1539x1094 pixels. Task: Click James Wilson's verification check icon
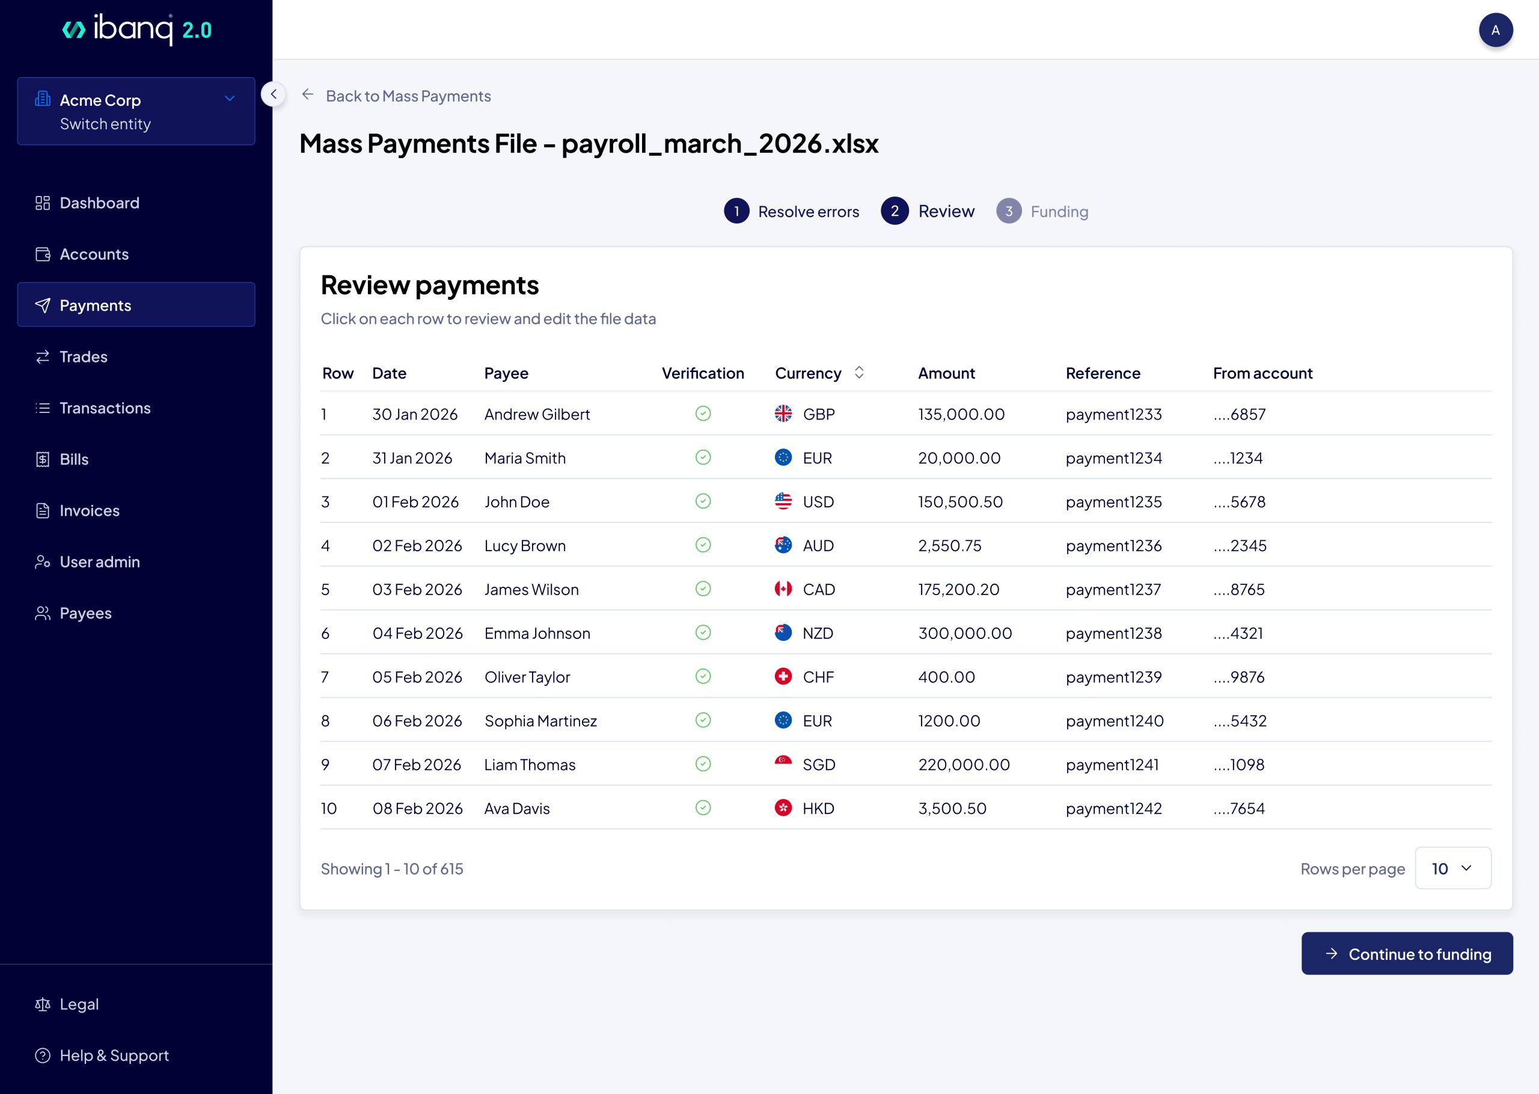tap(703, 588)
